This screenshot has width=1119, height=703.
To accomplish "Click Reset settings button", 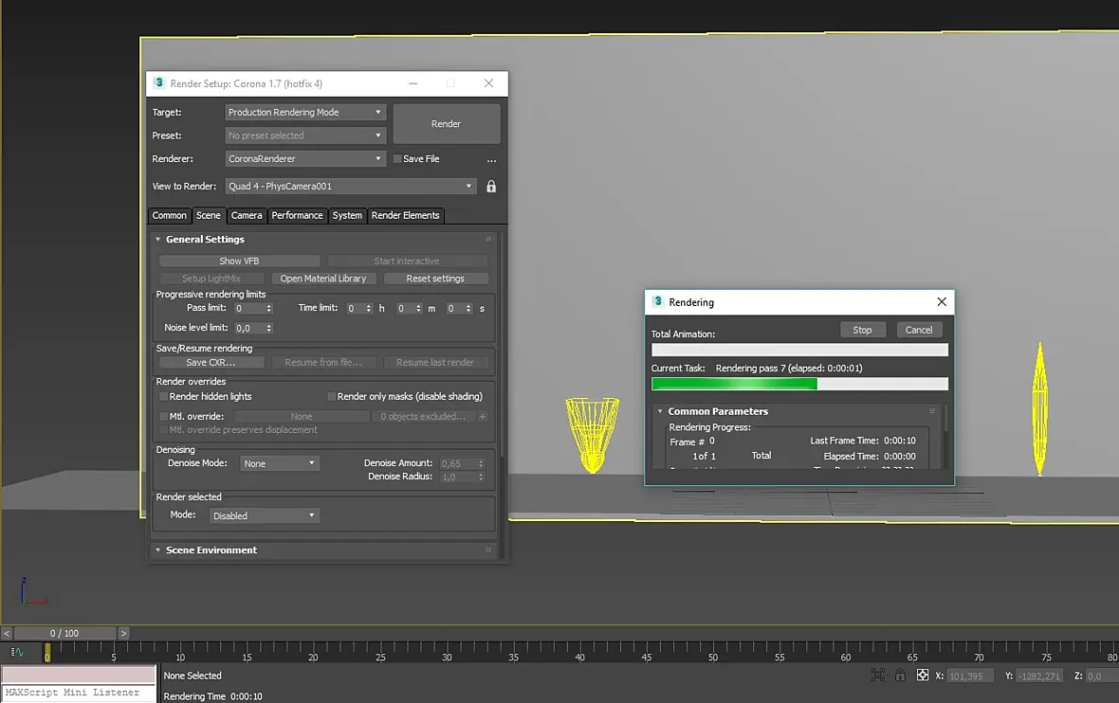I will (x=435, y=279).
